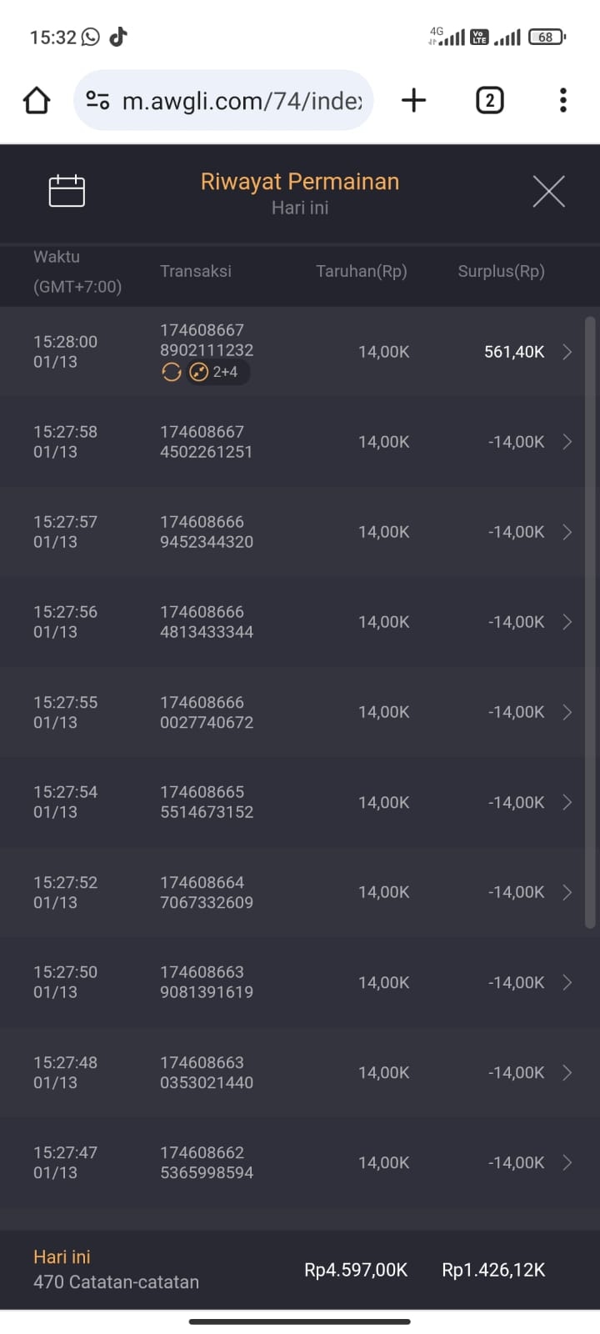
Task: Open transaction 174608665 5514673152 row
Action: (207, 802)
